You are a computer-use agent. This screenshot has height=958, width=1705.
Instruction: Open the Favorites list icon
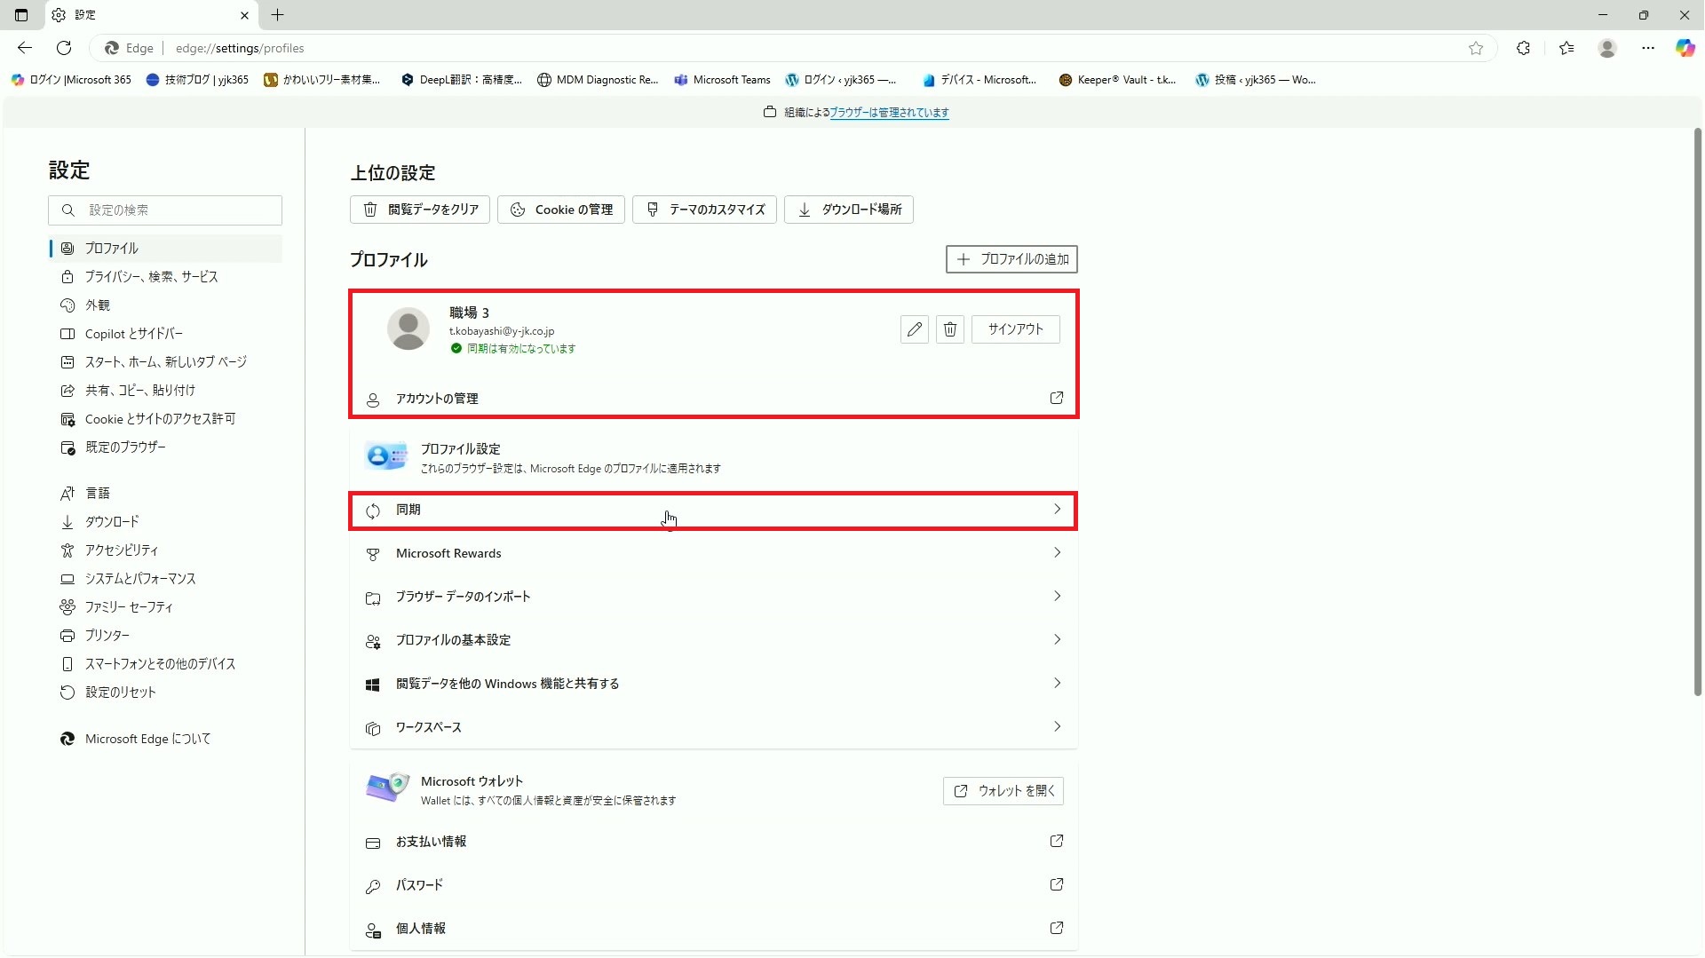tap(1566, 48)
